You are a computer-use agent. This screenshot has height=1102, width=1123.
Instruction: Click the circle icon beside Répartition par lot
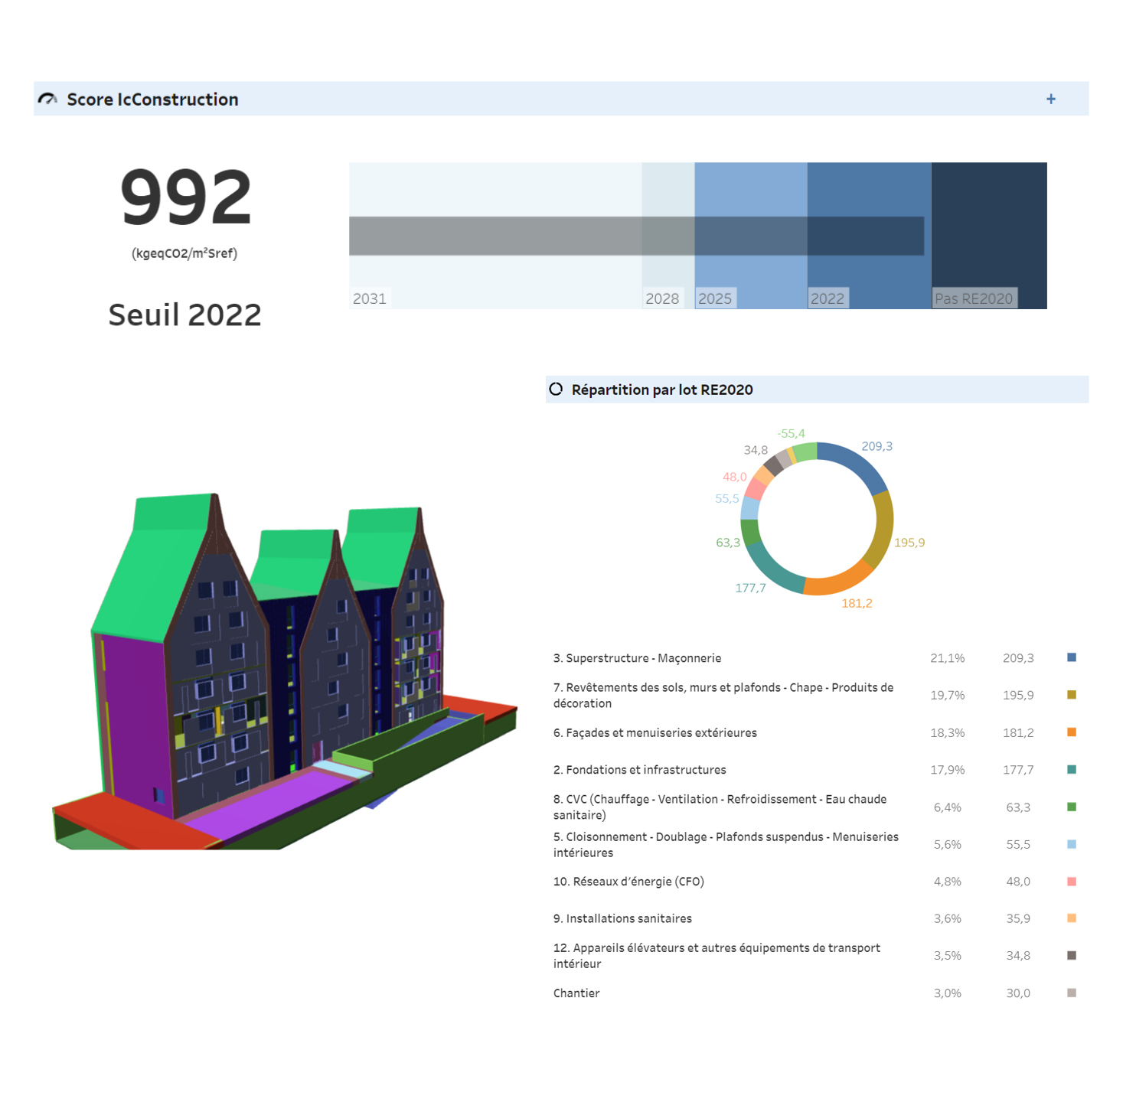tap(556, 390)
